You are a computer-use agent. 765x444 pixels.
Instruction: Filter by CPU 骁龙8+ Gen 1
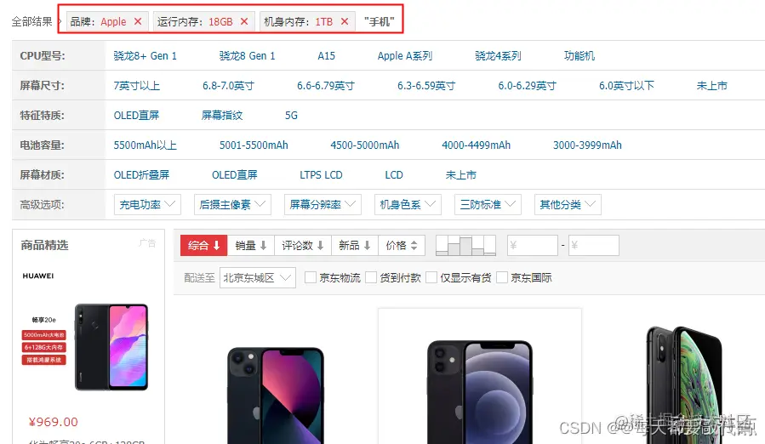tap(145, 56)
